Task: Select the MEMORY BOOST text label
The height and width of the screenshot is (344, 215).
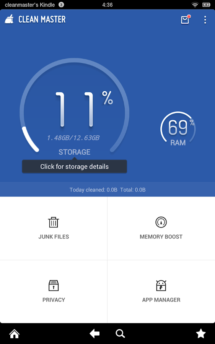Action: click(x=161, y=237)
